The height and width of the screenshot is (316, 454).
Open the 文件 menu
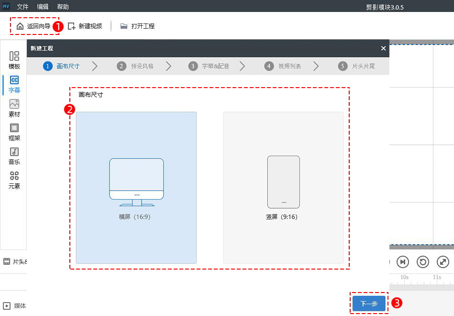coord(22,7)
